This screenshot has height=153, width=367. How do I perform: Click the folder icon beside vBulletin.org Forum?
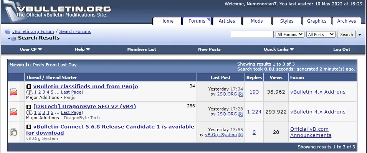click(x=8, y=31)
